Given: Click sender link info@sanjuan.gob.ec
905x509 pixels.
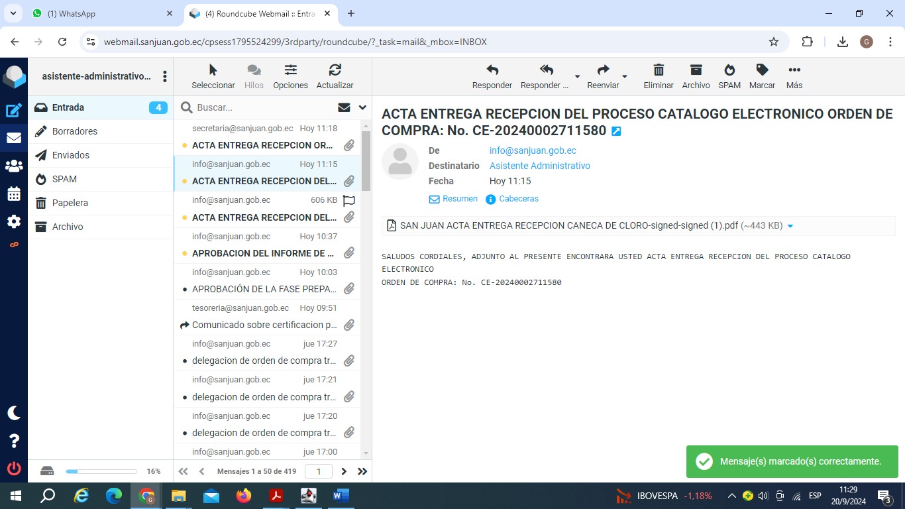Looking at the screenshot, I should (x=533, y=150).
